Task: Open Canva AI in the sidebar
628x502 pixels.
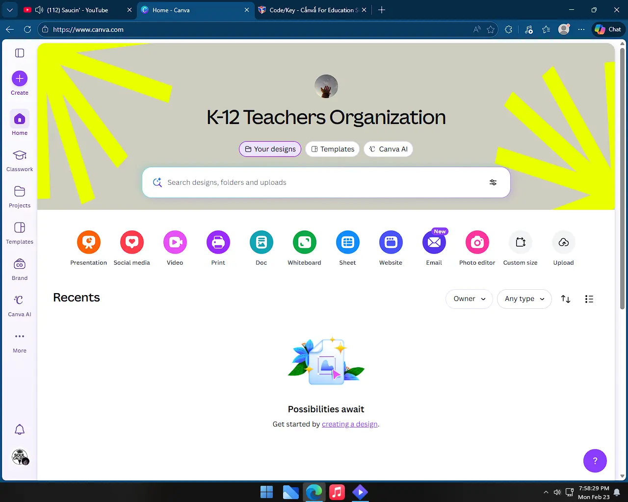Action: pos(20,305)
